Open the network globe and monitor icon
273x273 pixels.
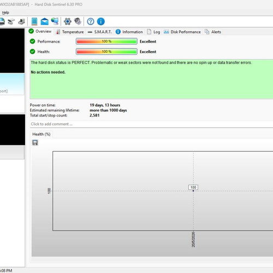click(55, 21)
